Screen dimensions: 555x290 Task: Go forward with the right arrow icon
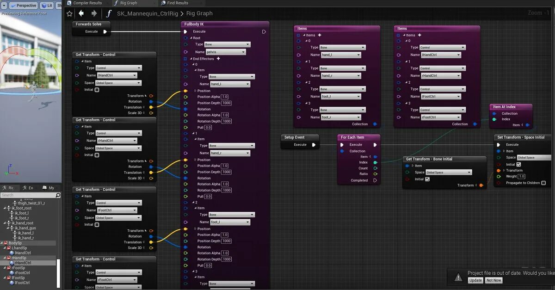[x=94, y=13]
